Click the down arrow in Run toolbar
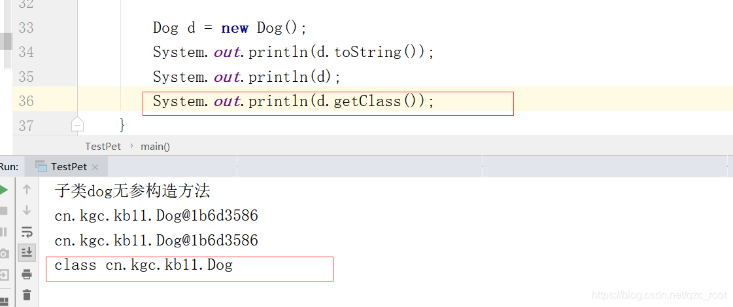The image size is (733, 307). (27, 210)
